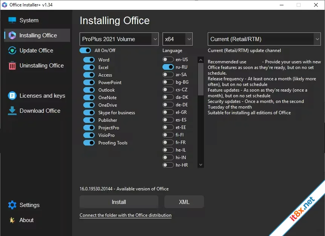Click the About icon in sidebar
Viewport: 325px width, 236px height.
[12, 220]
